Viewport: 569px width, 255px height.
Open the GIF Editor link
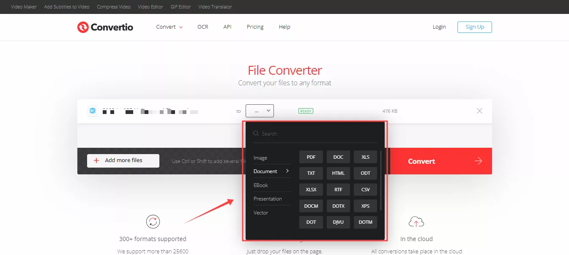click(181, 7)
